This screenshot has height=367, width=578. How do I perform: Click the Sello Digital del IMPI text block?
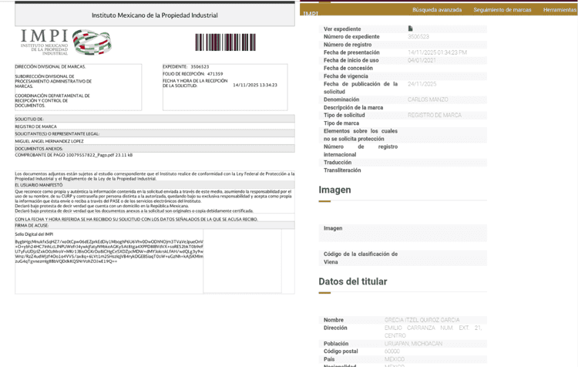[108, 252]
